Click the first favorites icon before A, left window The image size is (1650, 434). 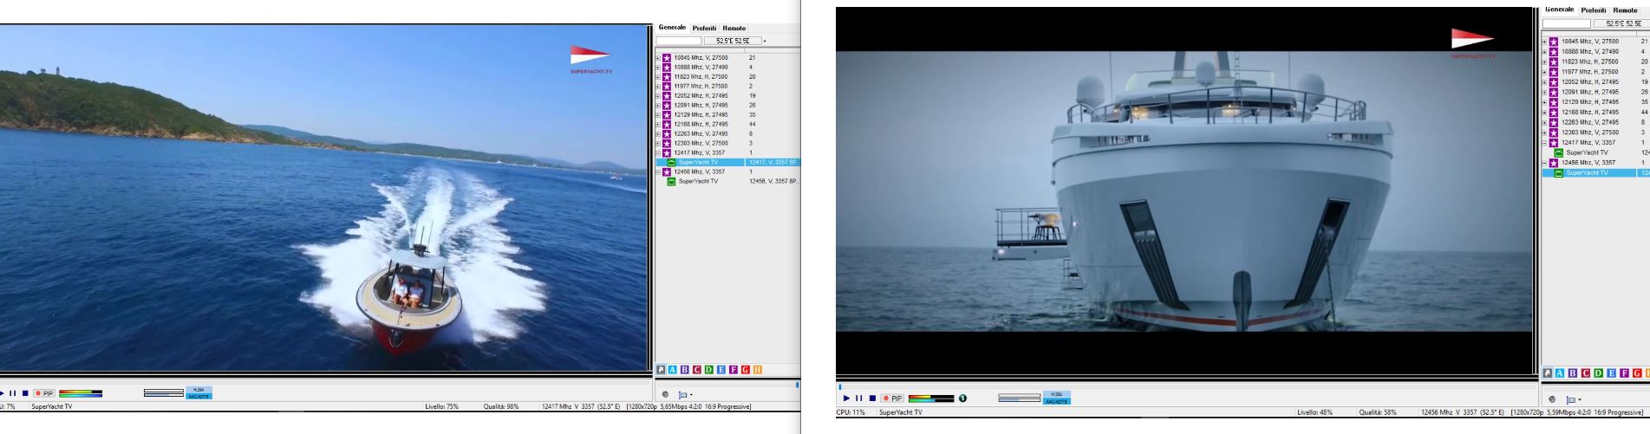pos(661,370)
